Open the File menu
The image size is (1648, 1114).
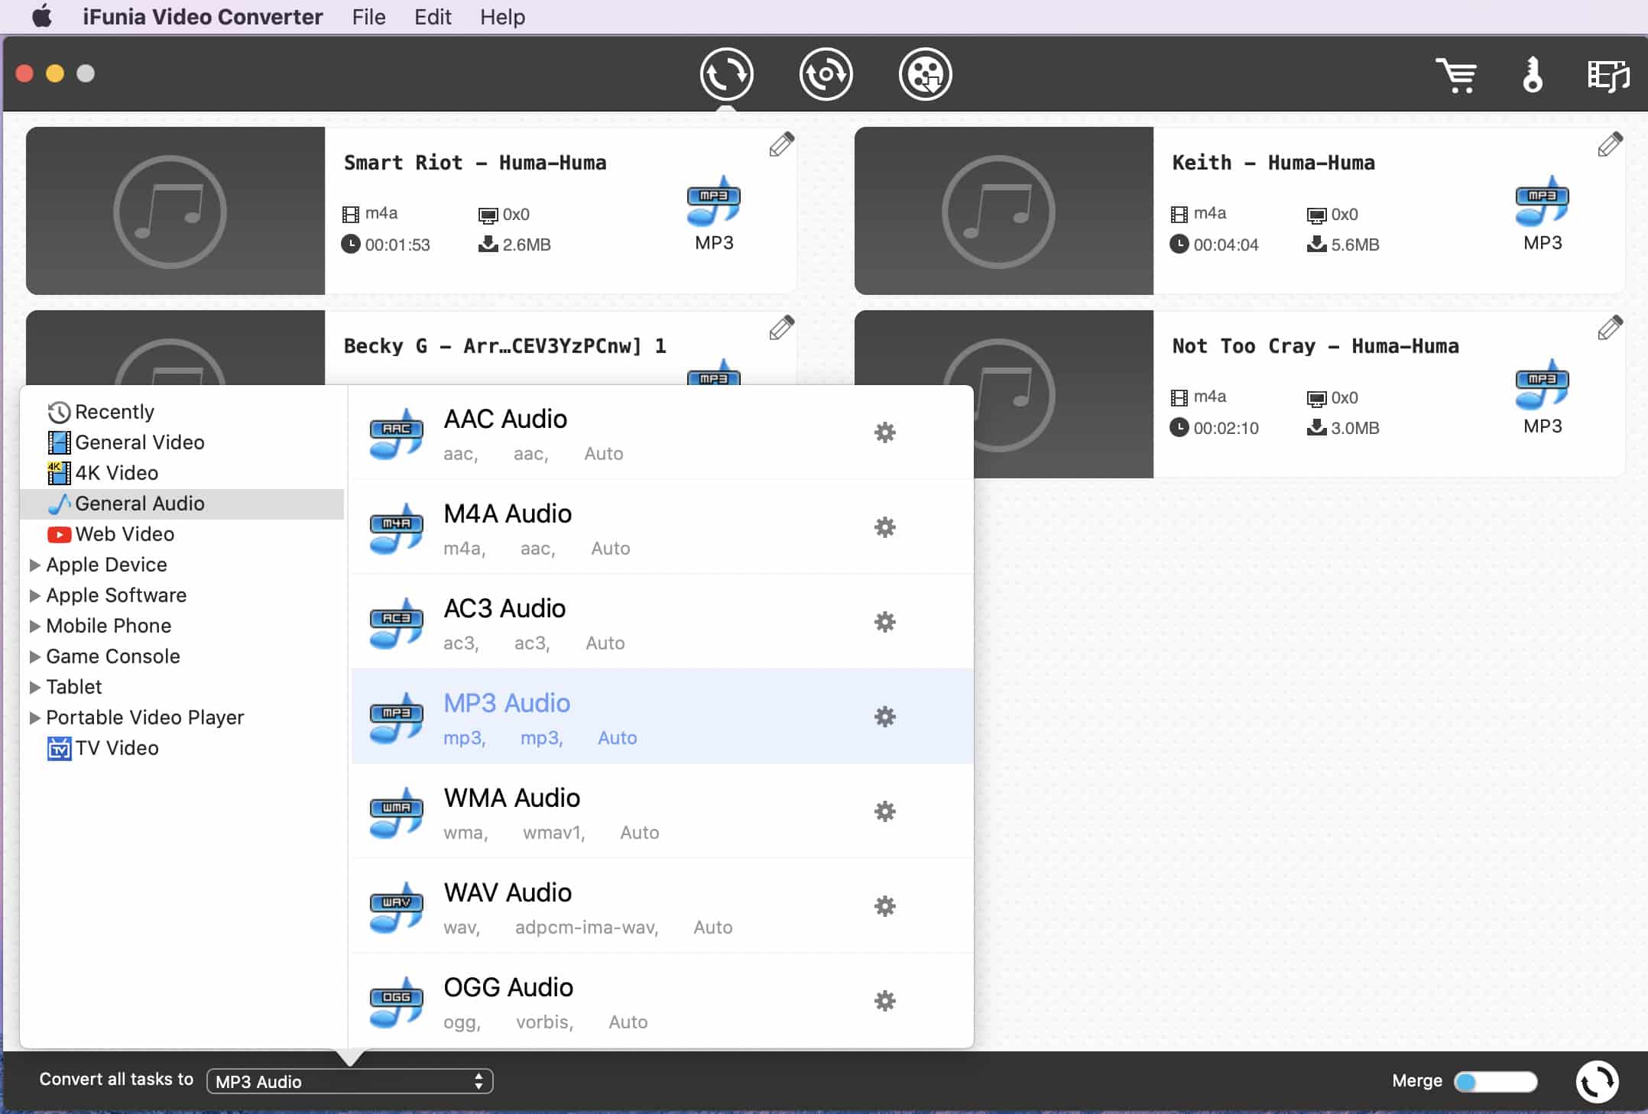(x=368, y=17)
